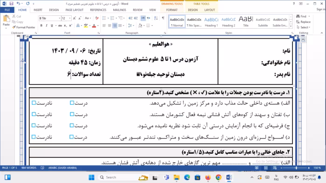Apply Title style

tap(246, 22)
